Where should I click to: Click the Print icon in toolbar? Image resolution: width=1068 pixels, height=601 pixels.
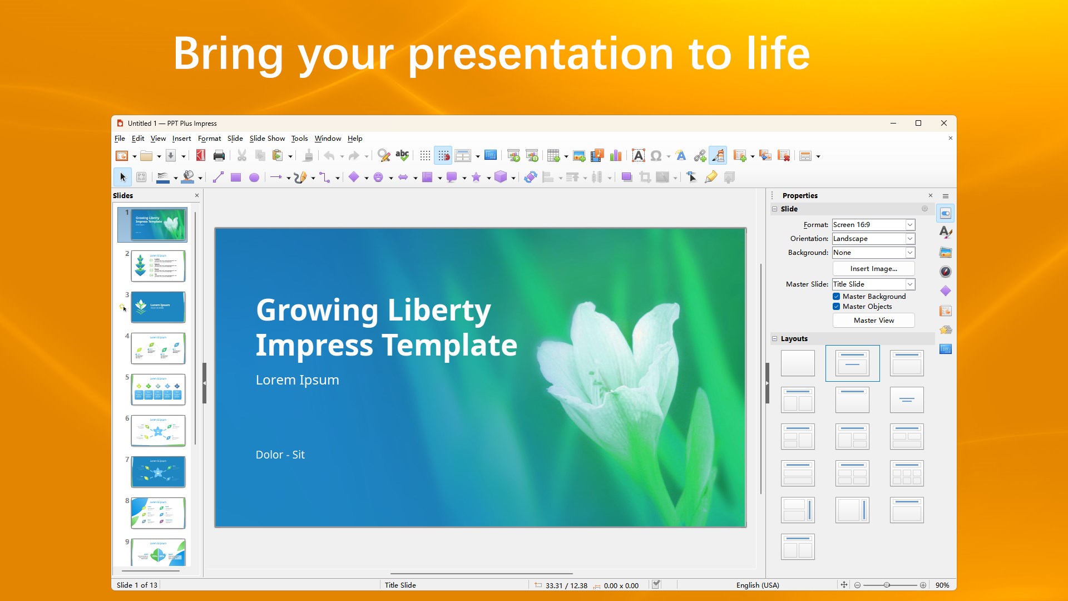point(219,156)
